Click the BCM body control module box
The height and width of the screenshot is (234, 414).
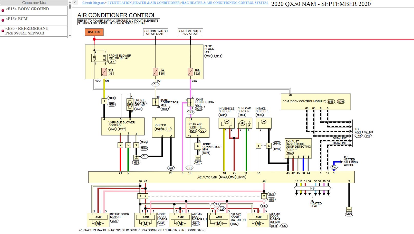(316, 102)
